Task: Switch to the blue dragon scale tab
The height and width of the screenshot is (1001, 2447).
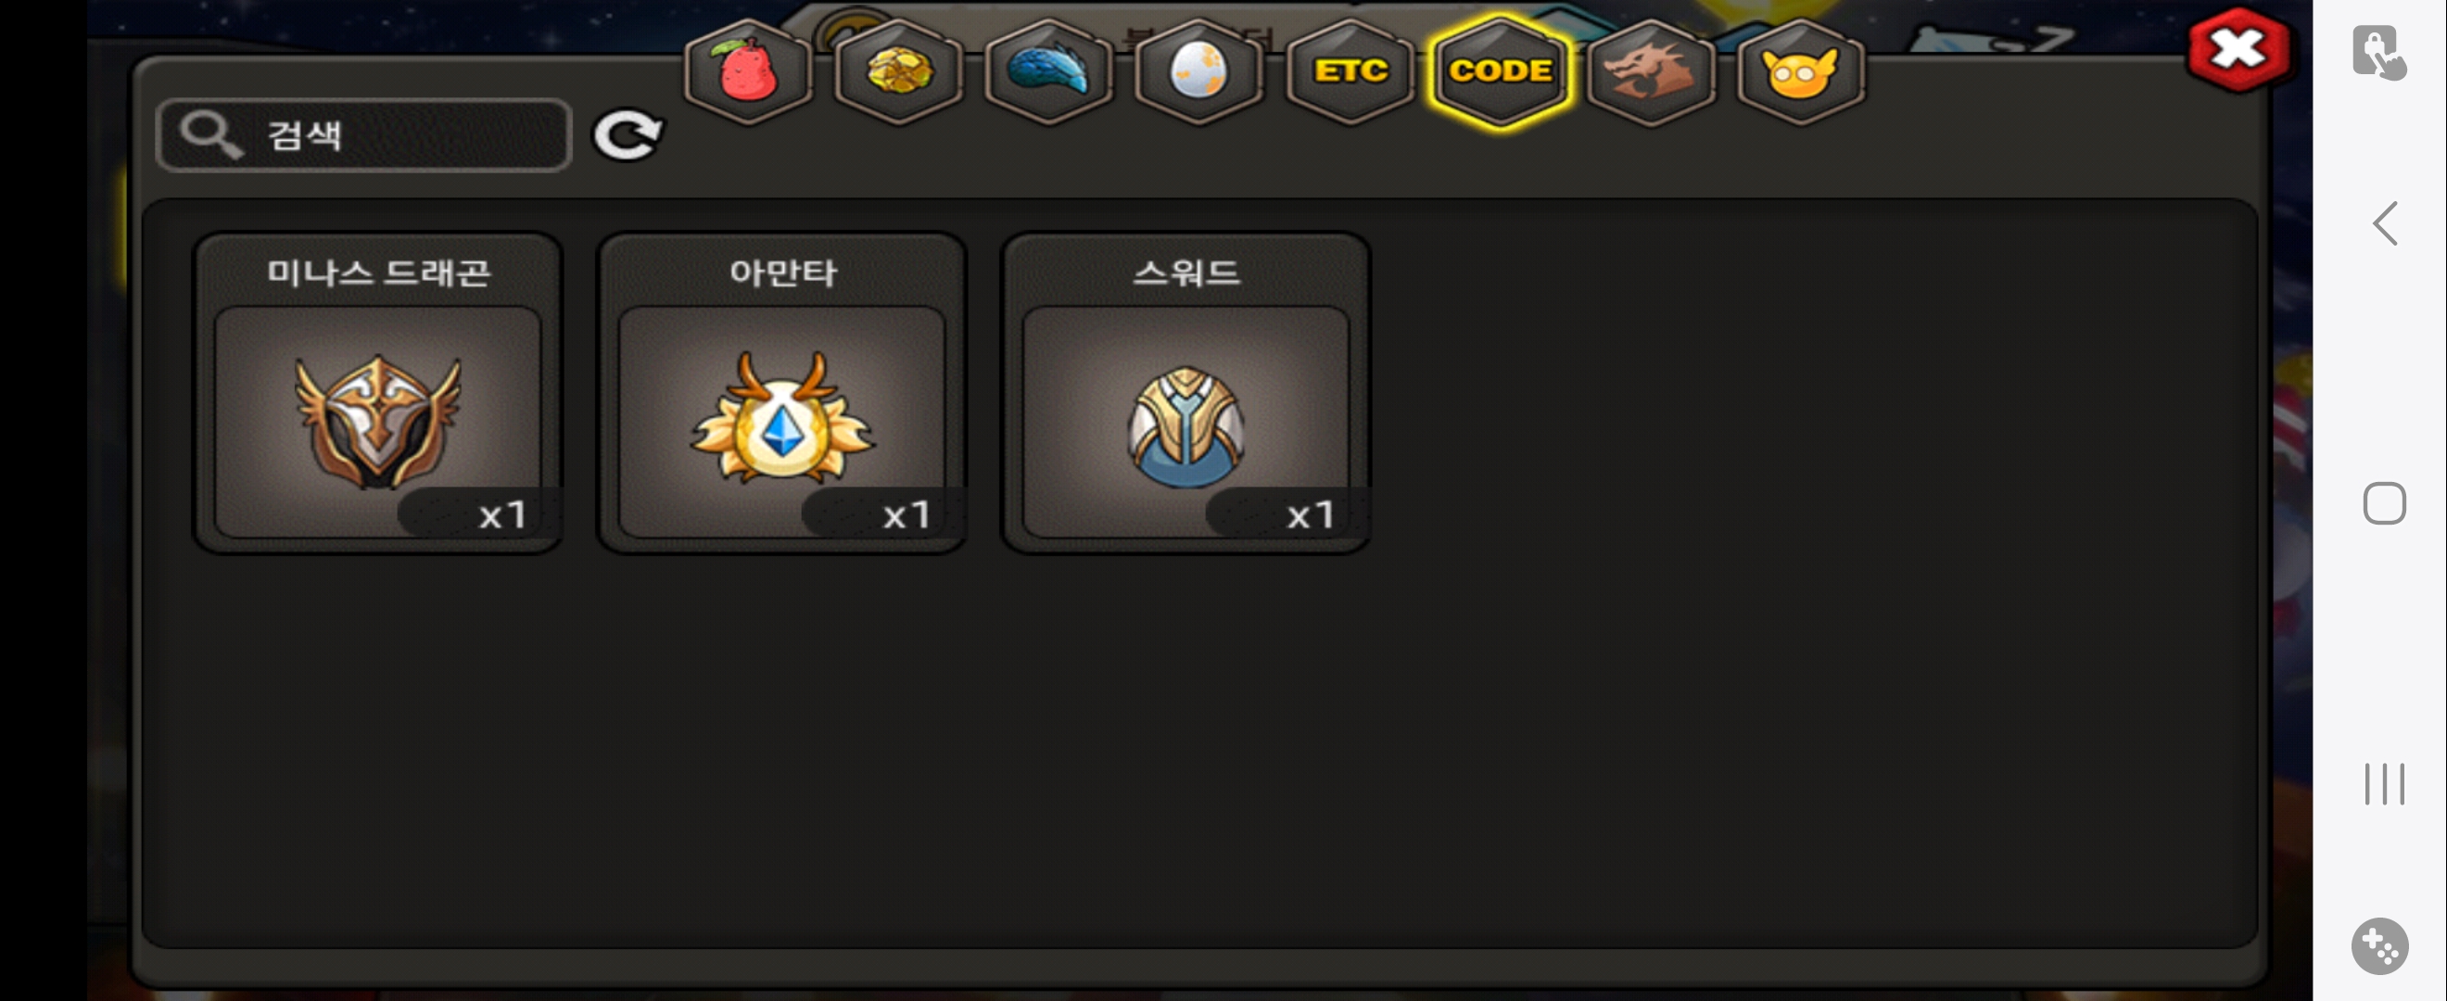Action: pyautogui.click(x=1047, y=71)
